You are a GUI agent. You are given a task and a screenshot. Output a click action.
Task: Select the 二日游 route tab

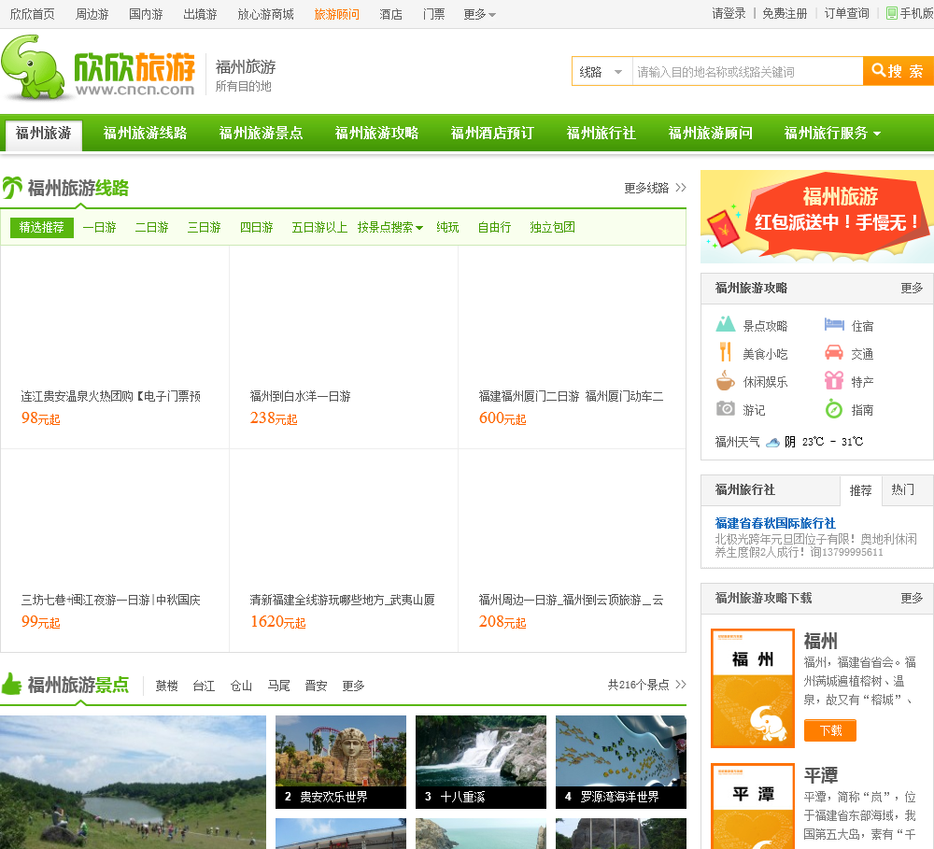coord(152,227)
